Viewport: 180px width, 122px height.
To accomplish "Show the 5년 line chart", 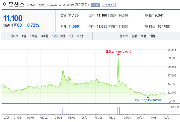I will point(71,36).
